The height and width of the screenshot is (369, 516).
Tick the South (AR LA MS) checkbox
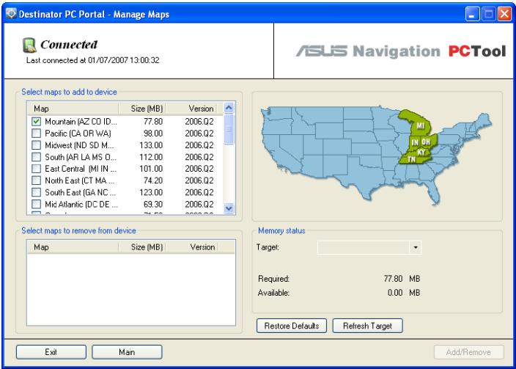(x=36, y=157)
